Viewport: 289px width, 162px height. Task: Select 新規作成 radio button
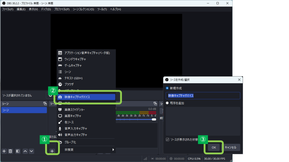(x=167, y=88)
